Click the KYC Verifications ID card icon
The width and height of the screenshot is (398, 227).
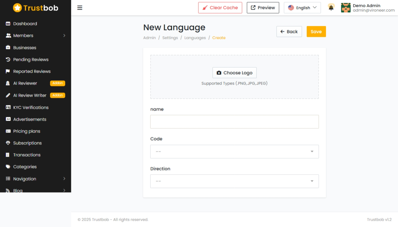pyautogui.click(x=8, y=108)
